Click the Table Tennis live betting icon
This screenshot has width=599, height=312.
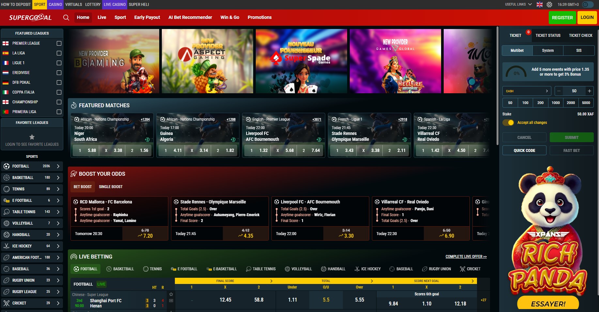coord(249,269)
